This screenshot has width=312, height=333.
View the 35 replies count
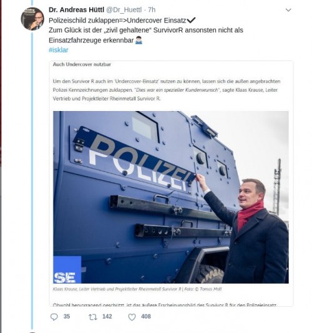pyautogui.click(x=67, y=316)
